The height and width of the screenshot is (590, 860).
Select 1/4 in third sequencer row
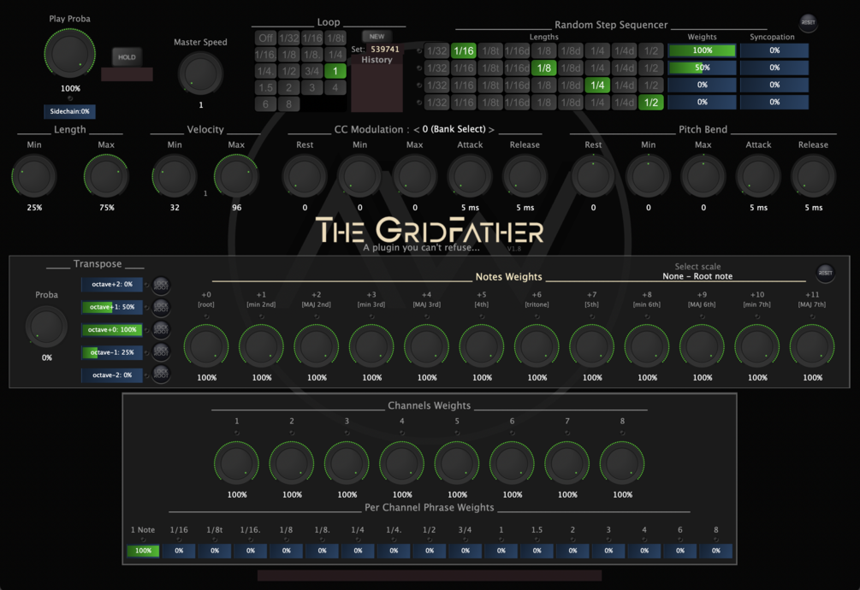[597, 85]
